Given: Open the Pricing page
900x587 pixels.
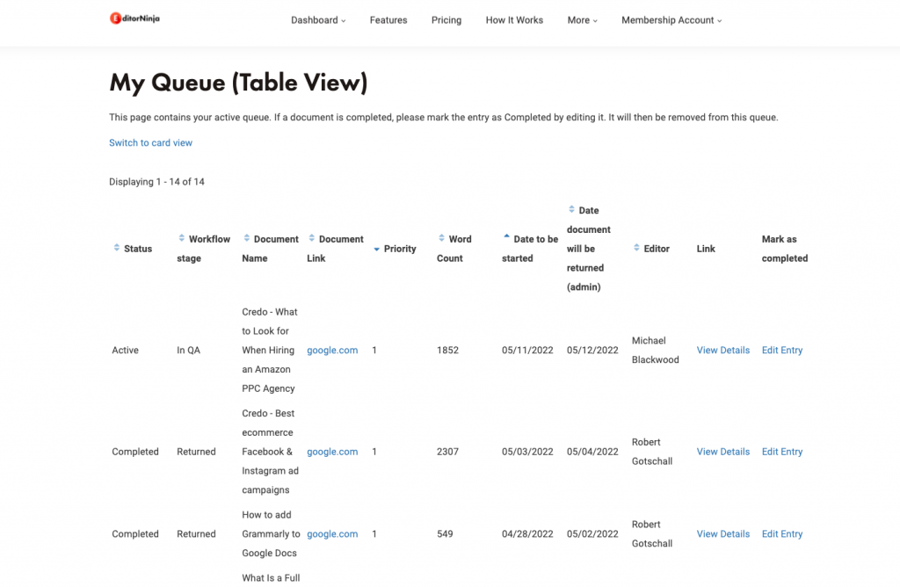Looking at the screenshot, I should click(446, 20).
